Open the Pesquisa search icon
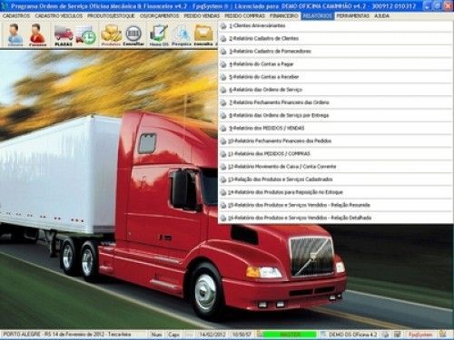This screenshot has height=340, width=454. tap(182, 34)
